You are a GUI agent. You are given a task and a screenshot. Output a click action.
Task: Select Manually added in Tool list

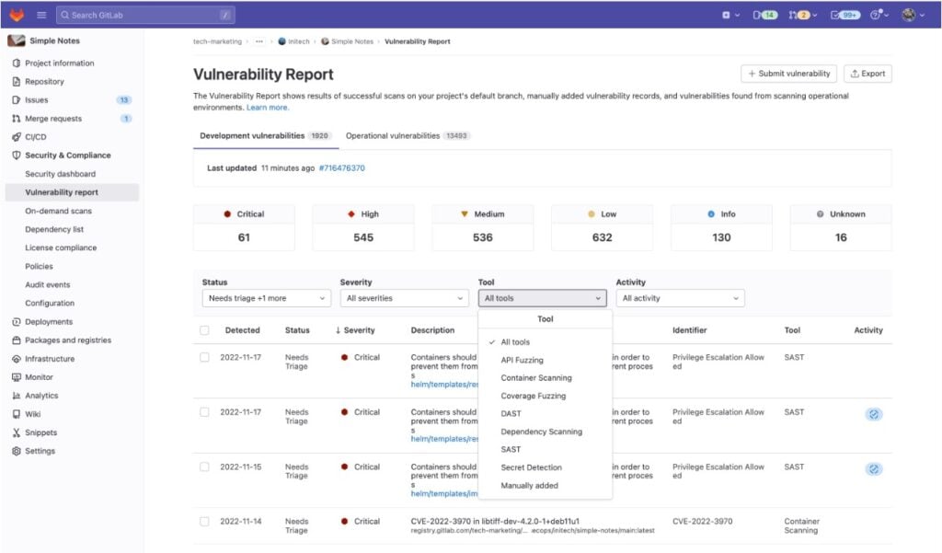click(x=545, y=486)
